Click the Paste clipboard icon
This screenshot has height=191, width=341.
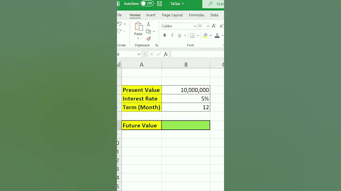[x=138, y=26]
